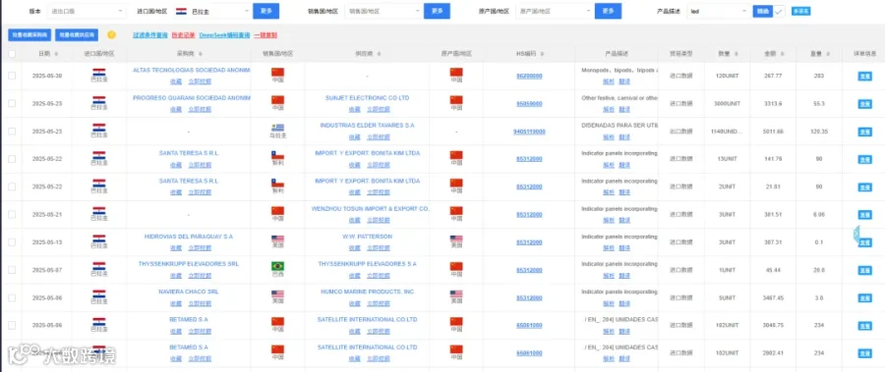885x372 pixels.
Task: Open the 进口国/地区 dropdown showing 巴拉圭
Action: point(211,11)
